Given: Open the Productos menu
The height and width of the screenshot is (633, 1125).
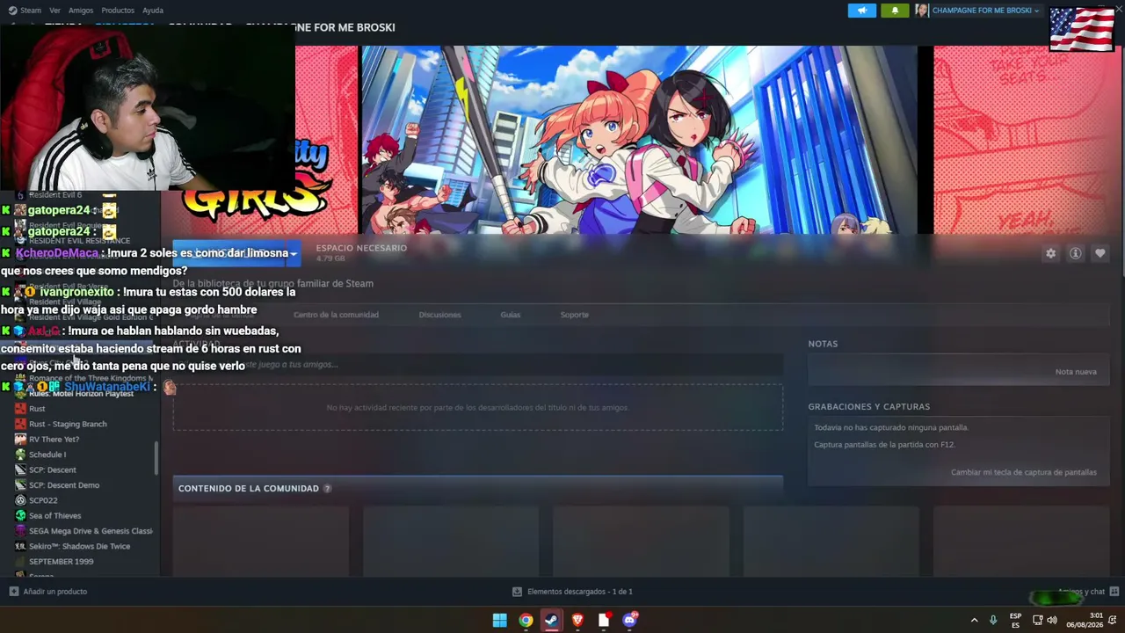Looking at the screenshot, I should coord(118,11).
